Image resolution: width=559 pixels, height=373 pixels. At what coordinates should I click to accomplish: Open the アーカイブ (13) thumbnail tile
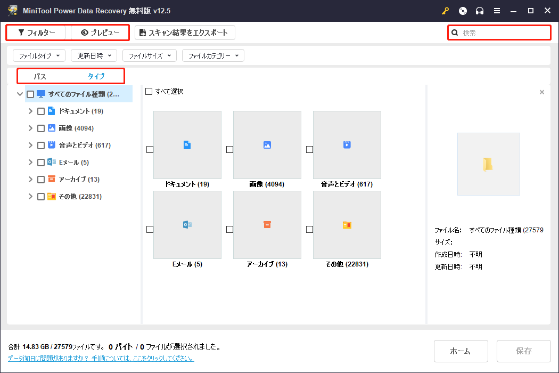[x=267, y=224]
